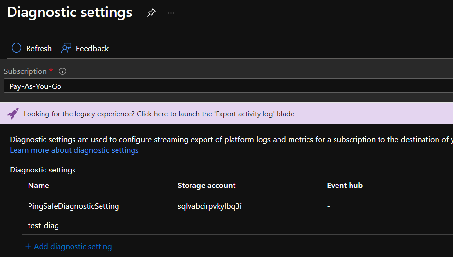
Task: Launch the legacy Export activity log blade
Action: pos(159,114)
